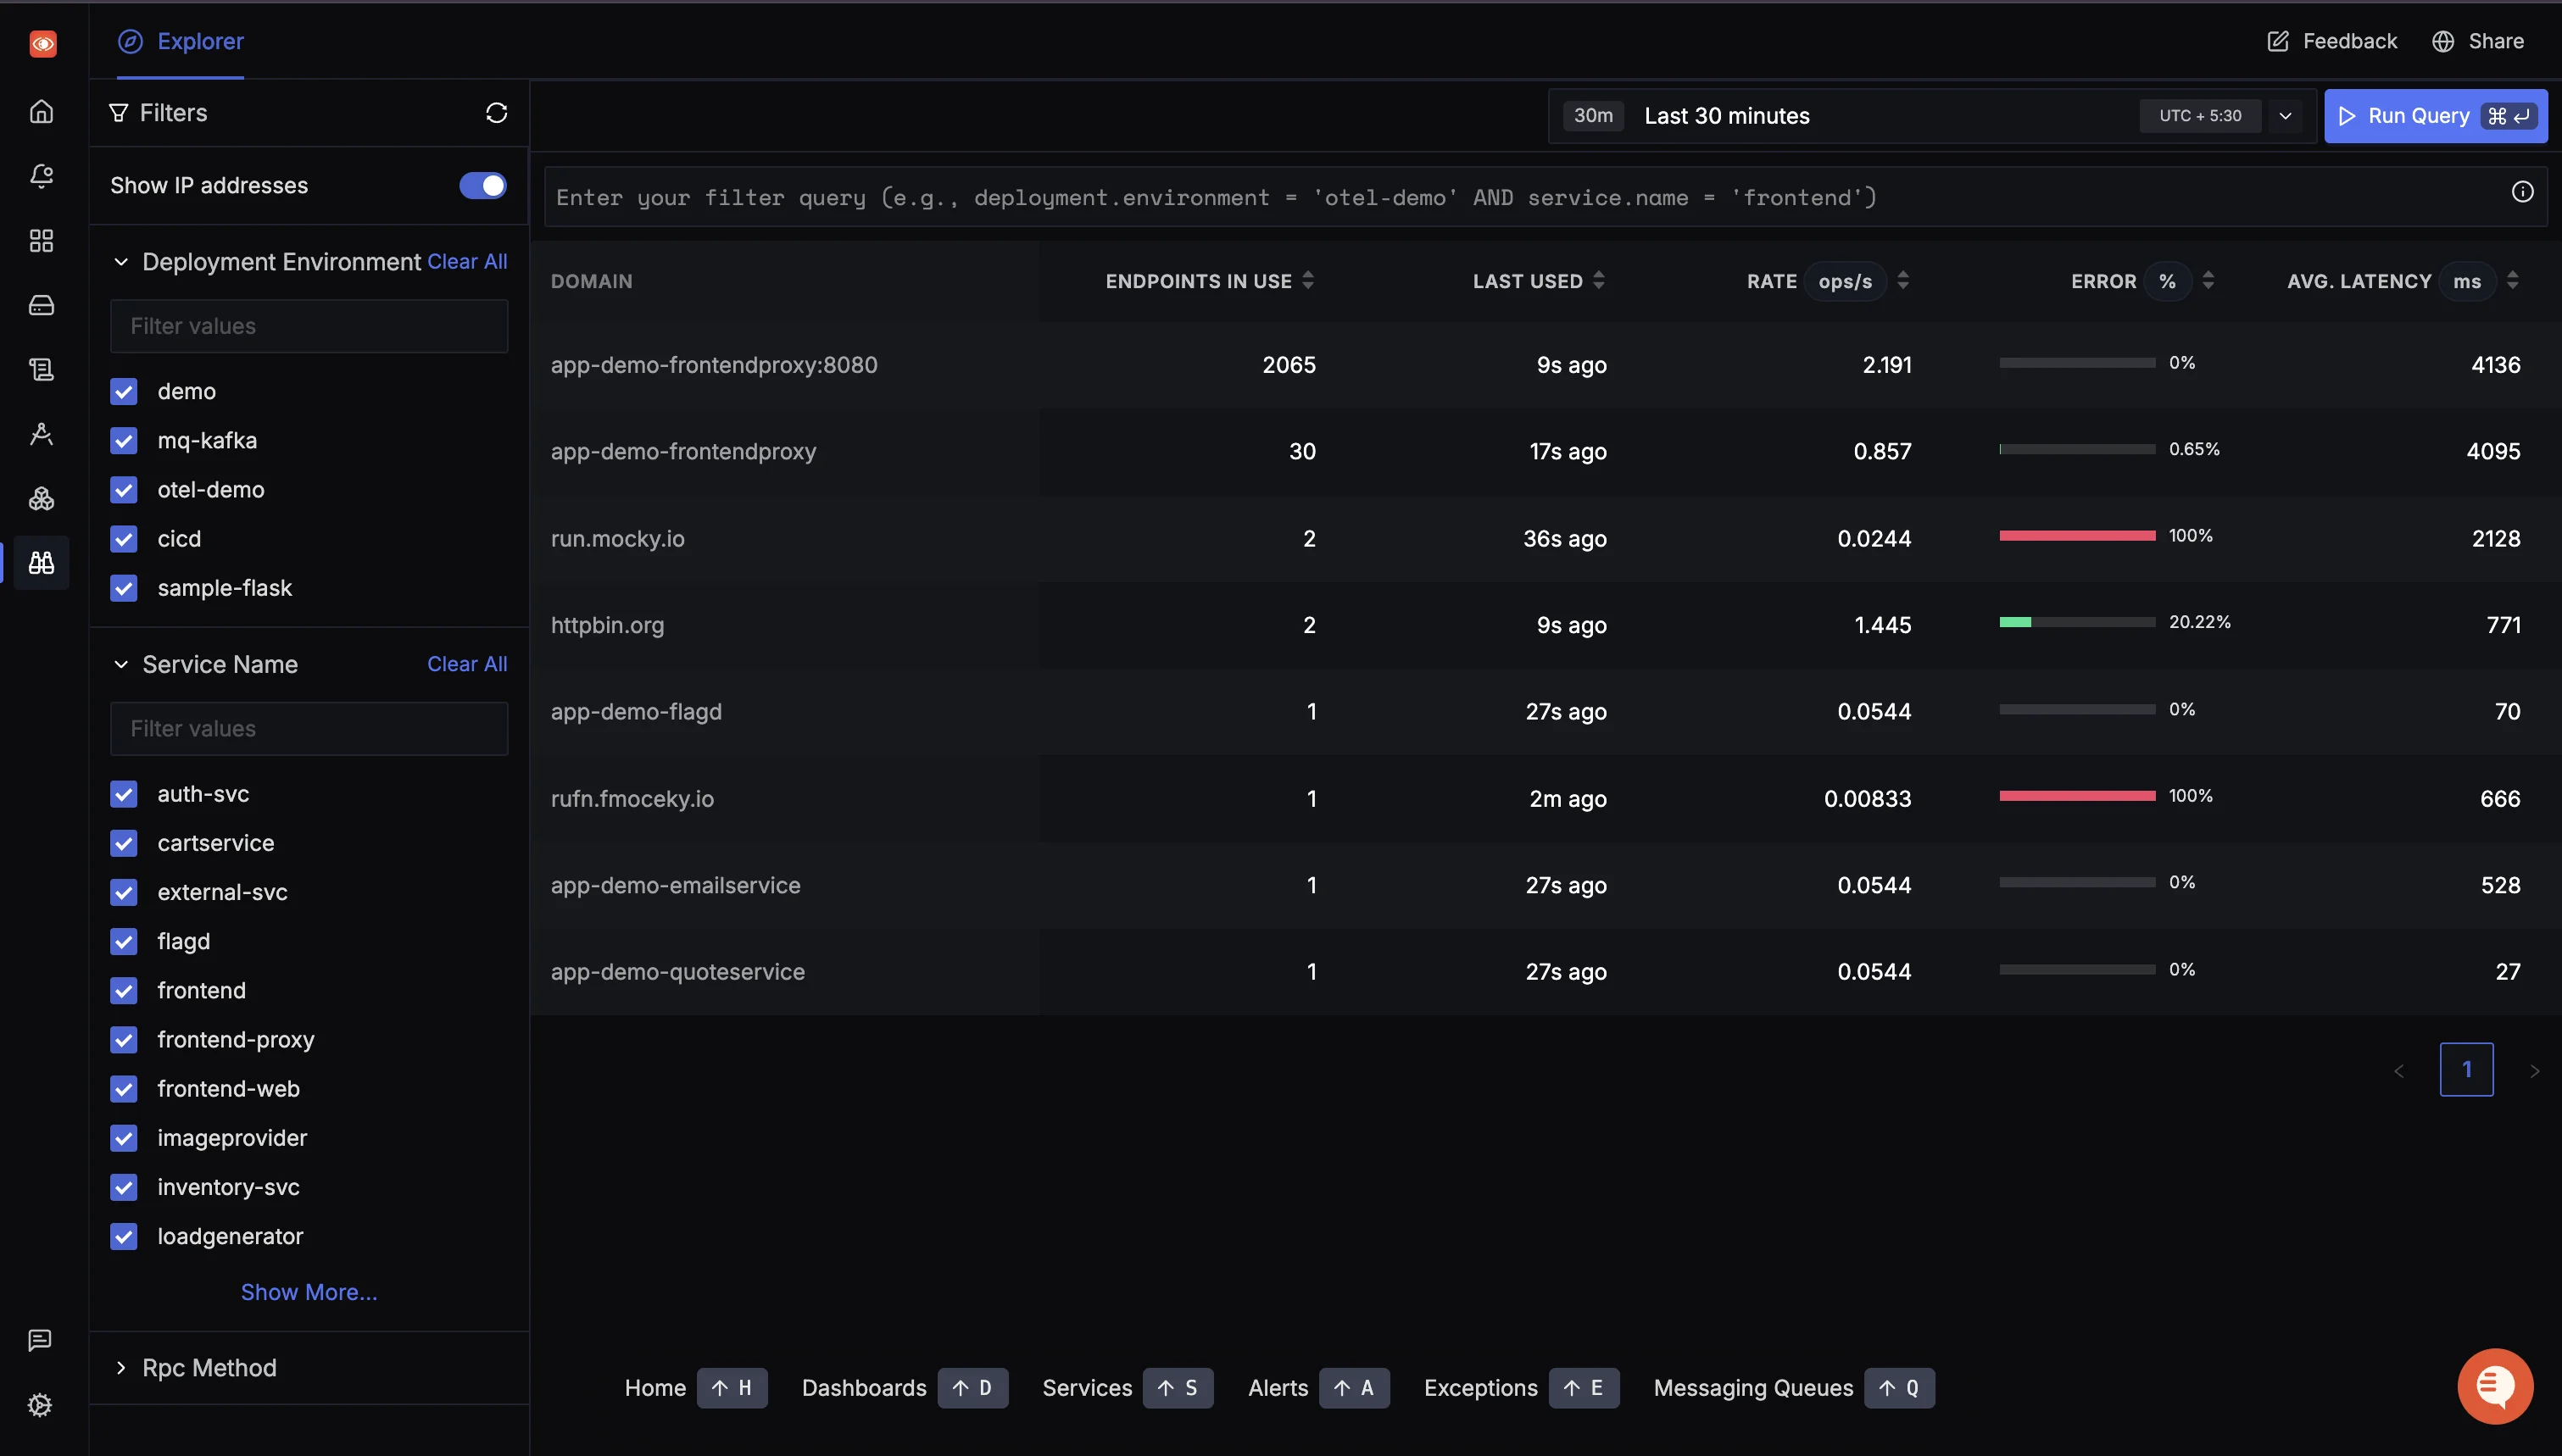Open Messaging Queues cubes icon in sidebar
2562x1456 pixels.
41,498
